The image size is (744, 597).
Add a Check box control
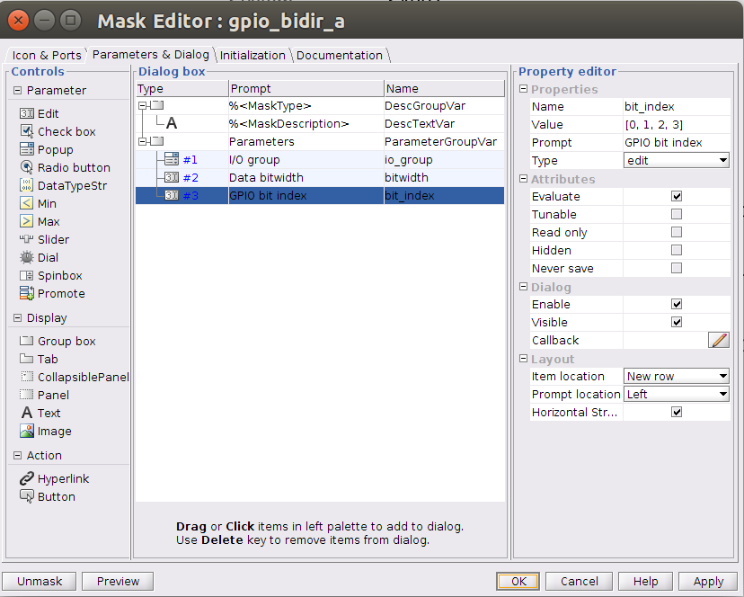[58, 131]
